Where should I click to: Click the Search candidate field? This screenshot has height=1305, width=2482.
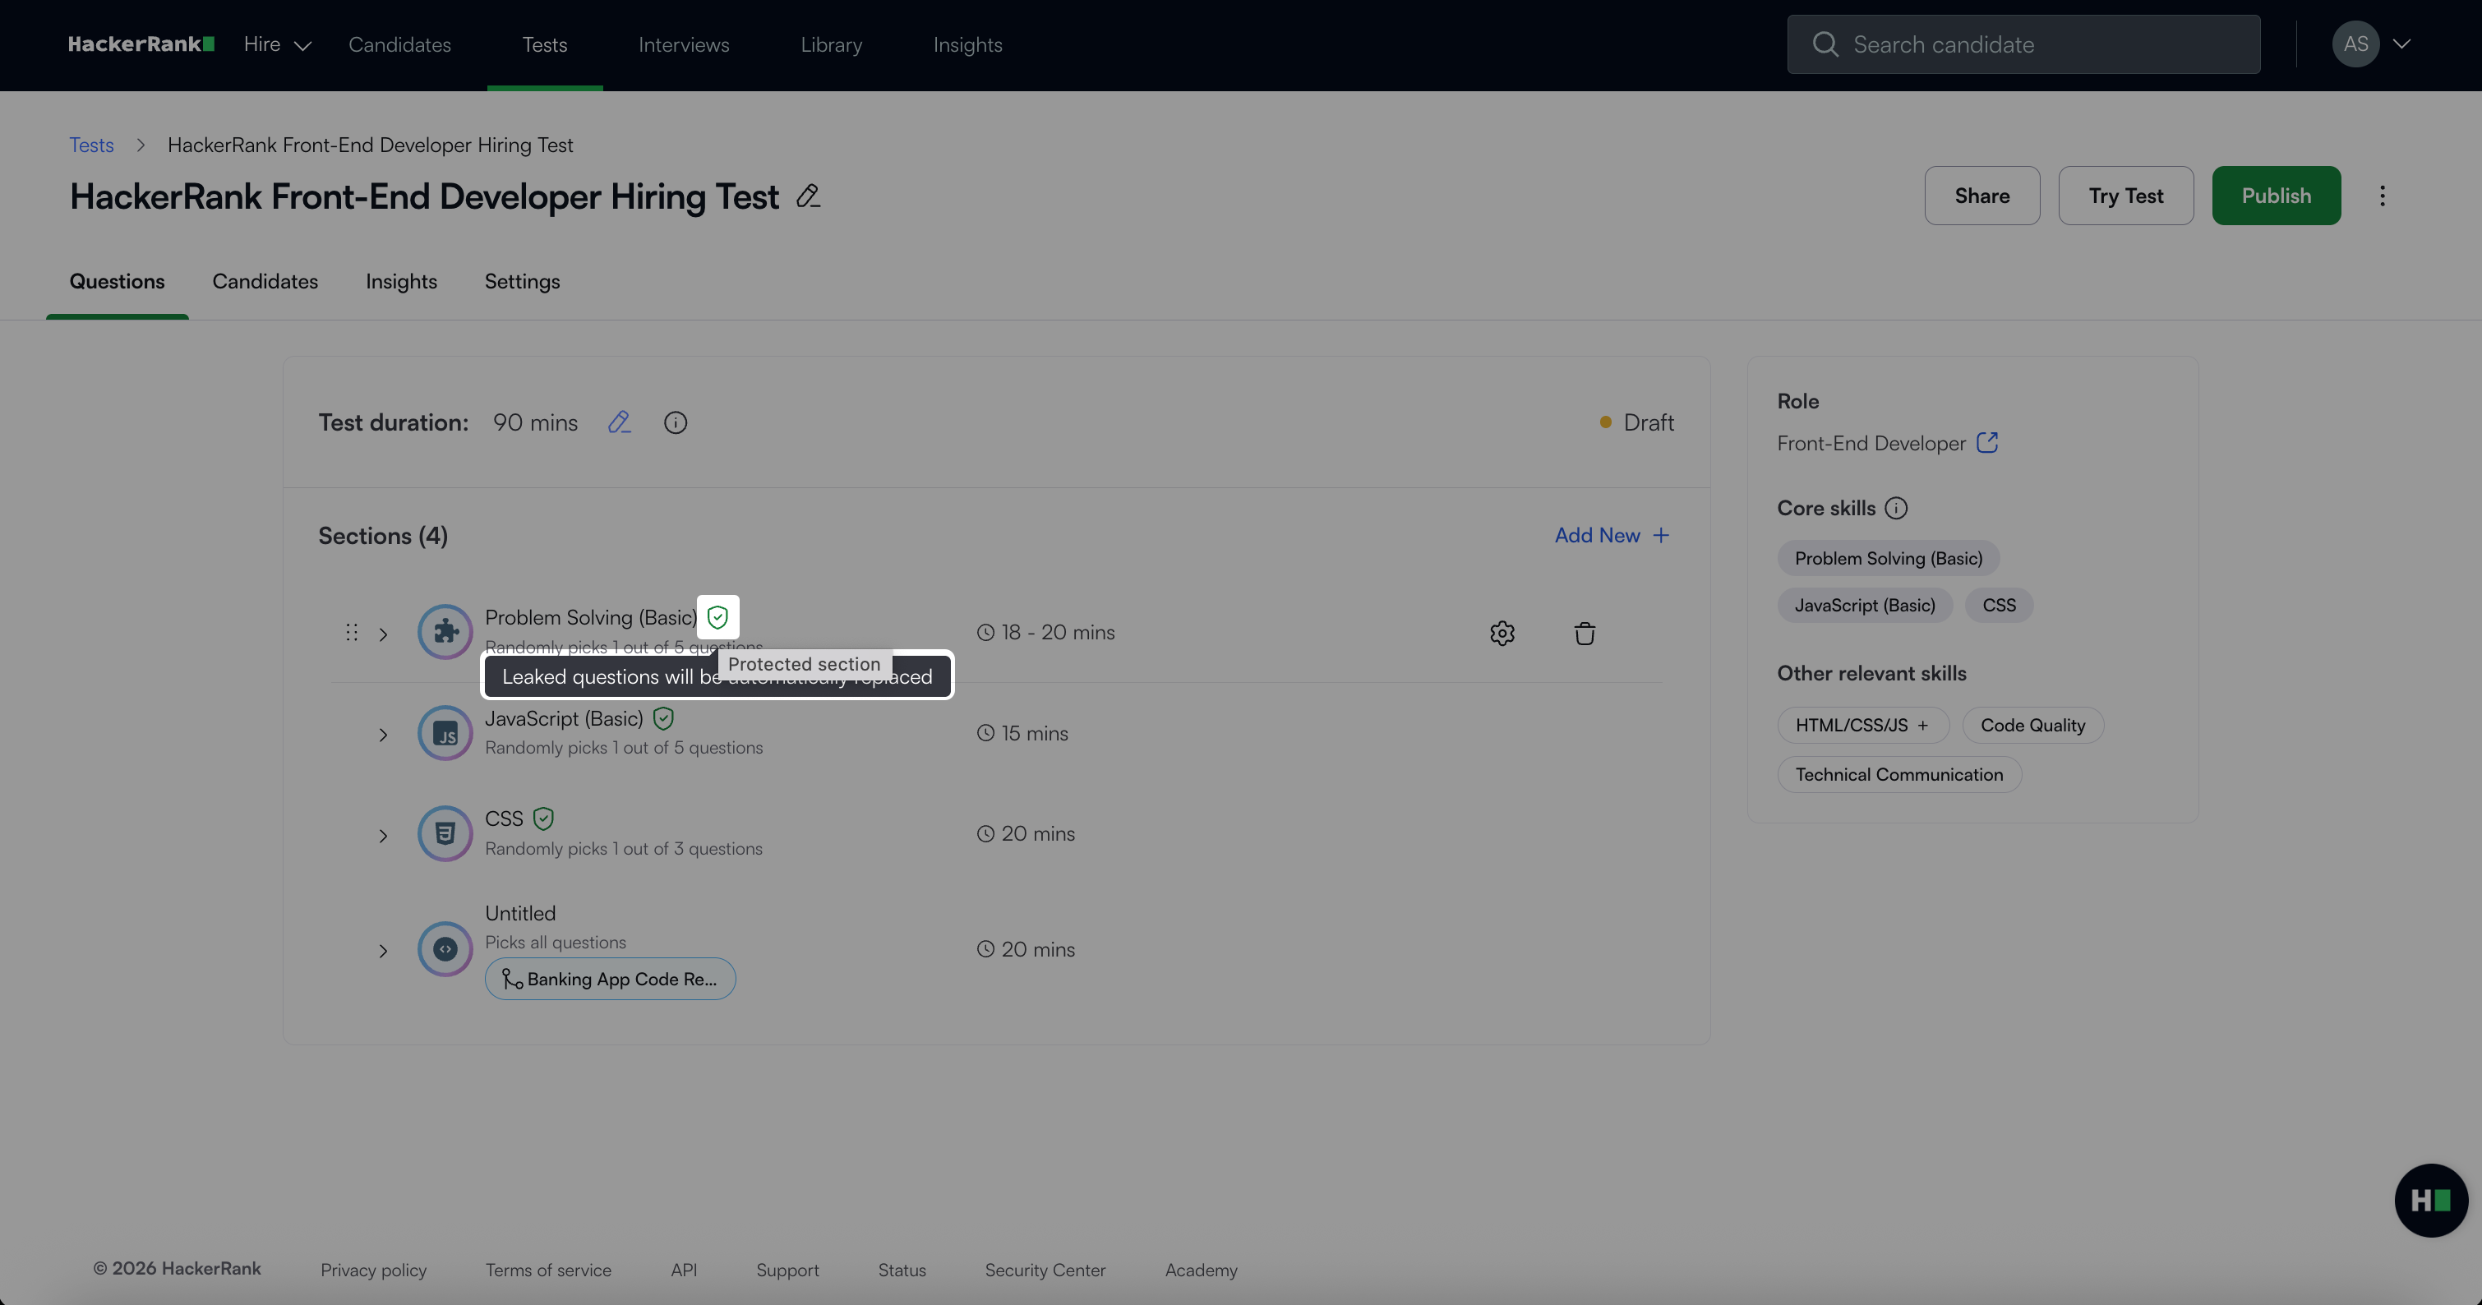2023,44
